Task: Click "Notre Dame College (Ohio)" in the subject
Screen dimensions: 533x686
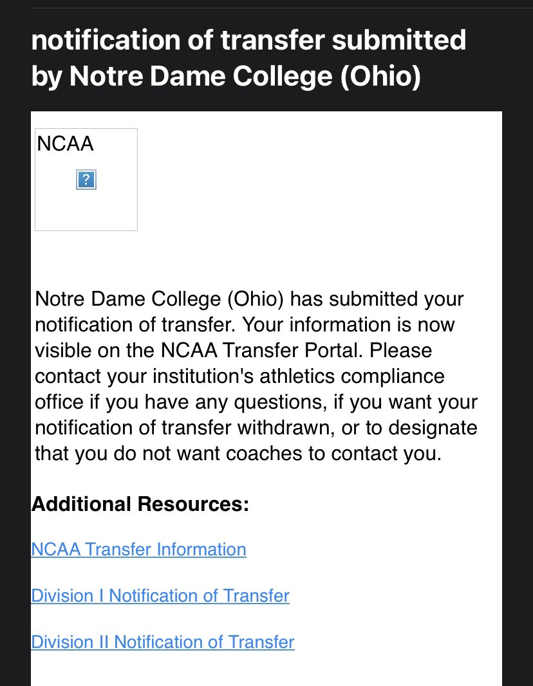Action: click(x=245, y=76)
